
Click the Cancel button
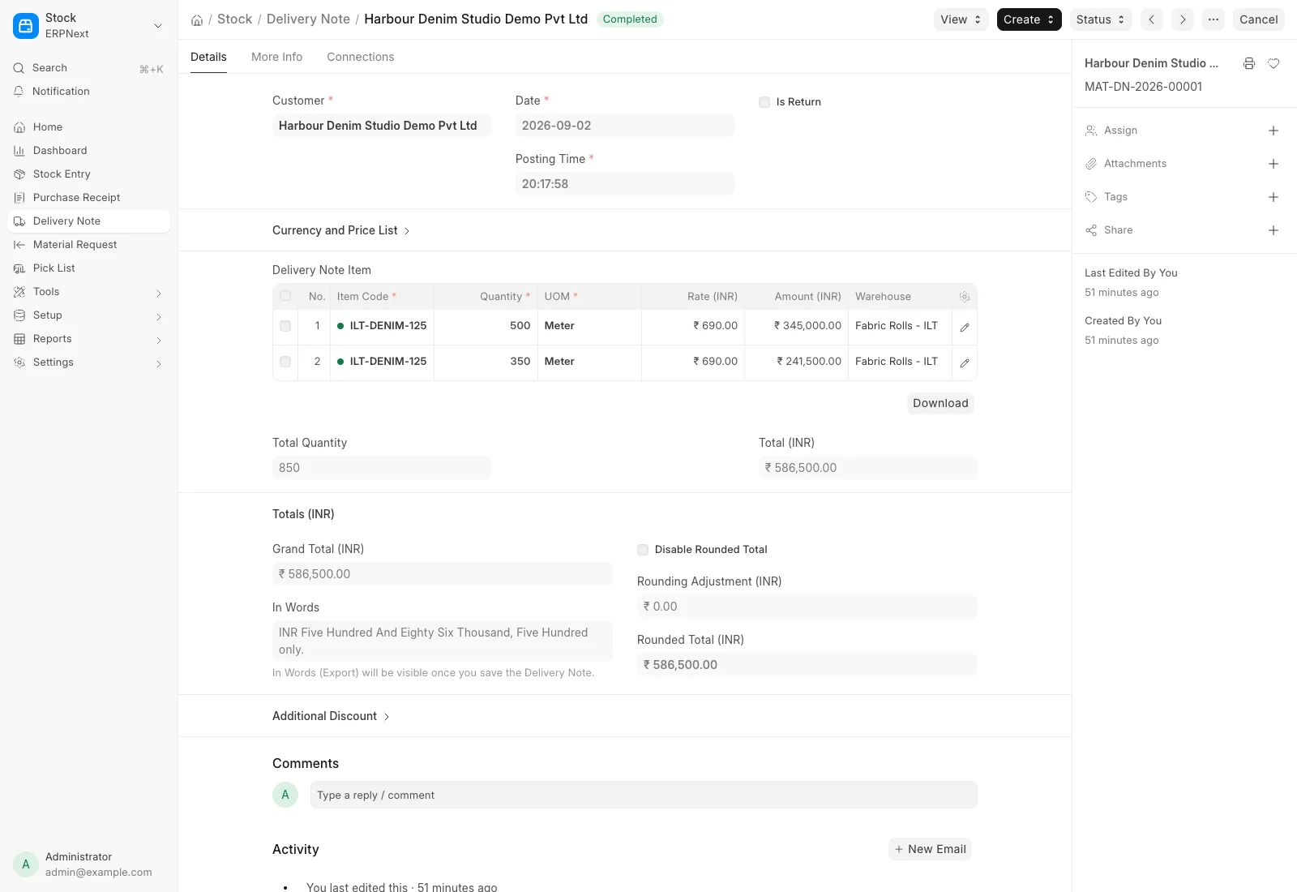click(1258, 19)
